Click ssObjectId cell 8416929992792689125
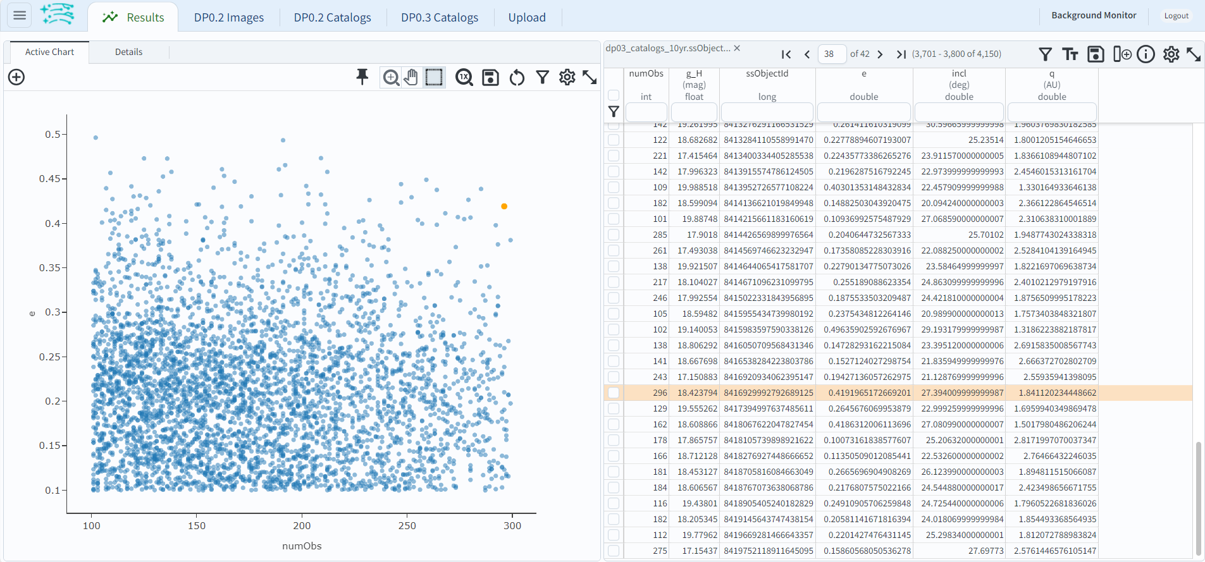The image size is (1205, 562). tap(769, 393)
